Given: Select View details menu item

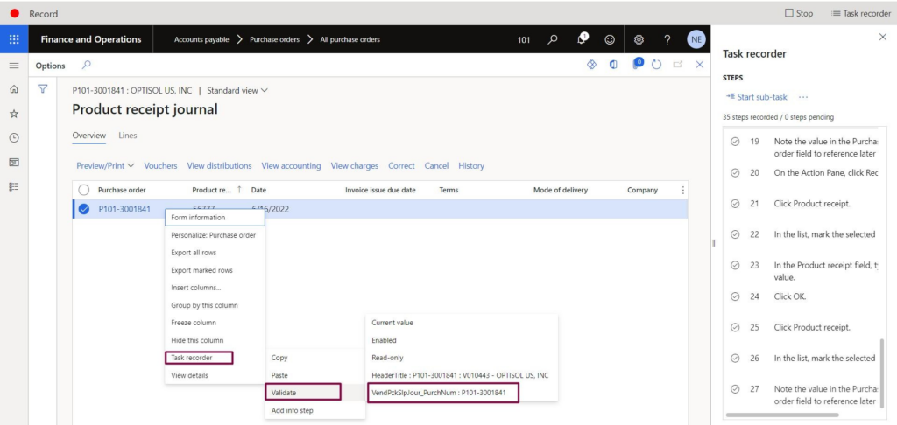Looking at the screenshot, I should (x=215, y=375).
